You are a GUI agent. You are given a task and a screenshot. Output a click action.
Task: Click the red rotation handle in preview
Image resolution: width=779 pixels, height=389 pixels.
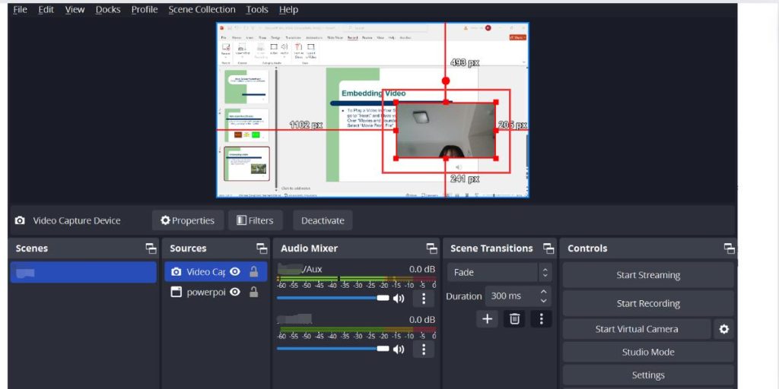click(x=446, y=81)
